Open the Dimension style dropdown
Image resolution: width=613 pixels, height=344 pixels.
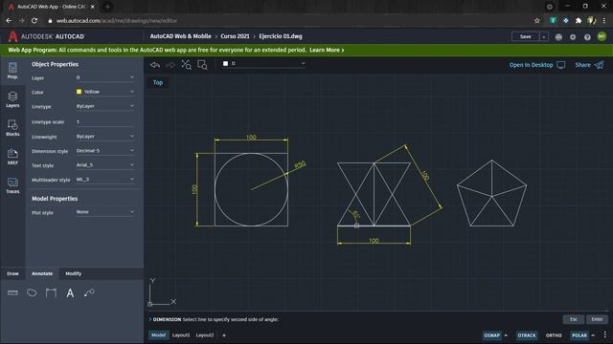pyautogui.click(x=105, y=151)
